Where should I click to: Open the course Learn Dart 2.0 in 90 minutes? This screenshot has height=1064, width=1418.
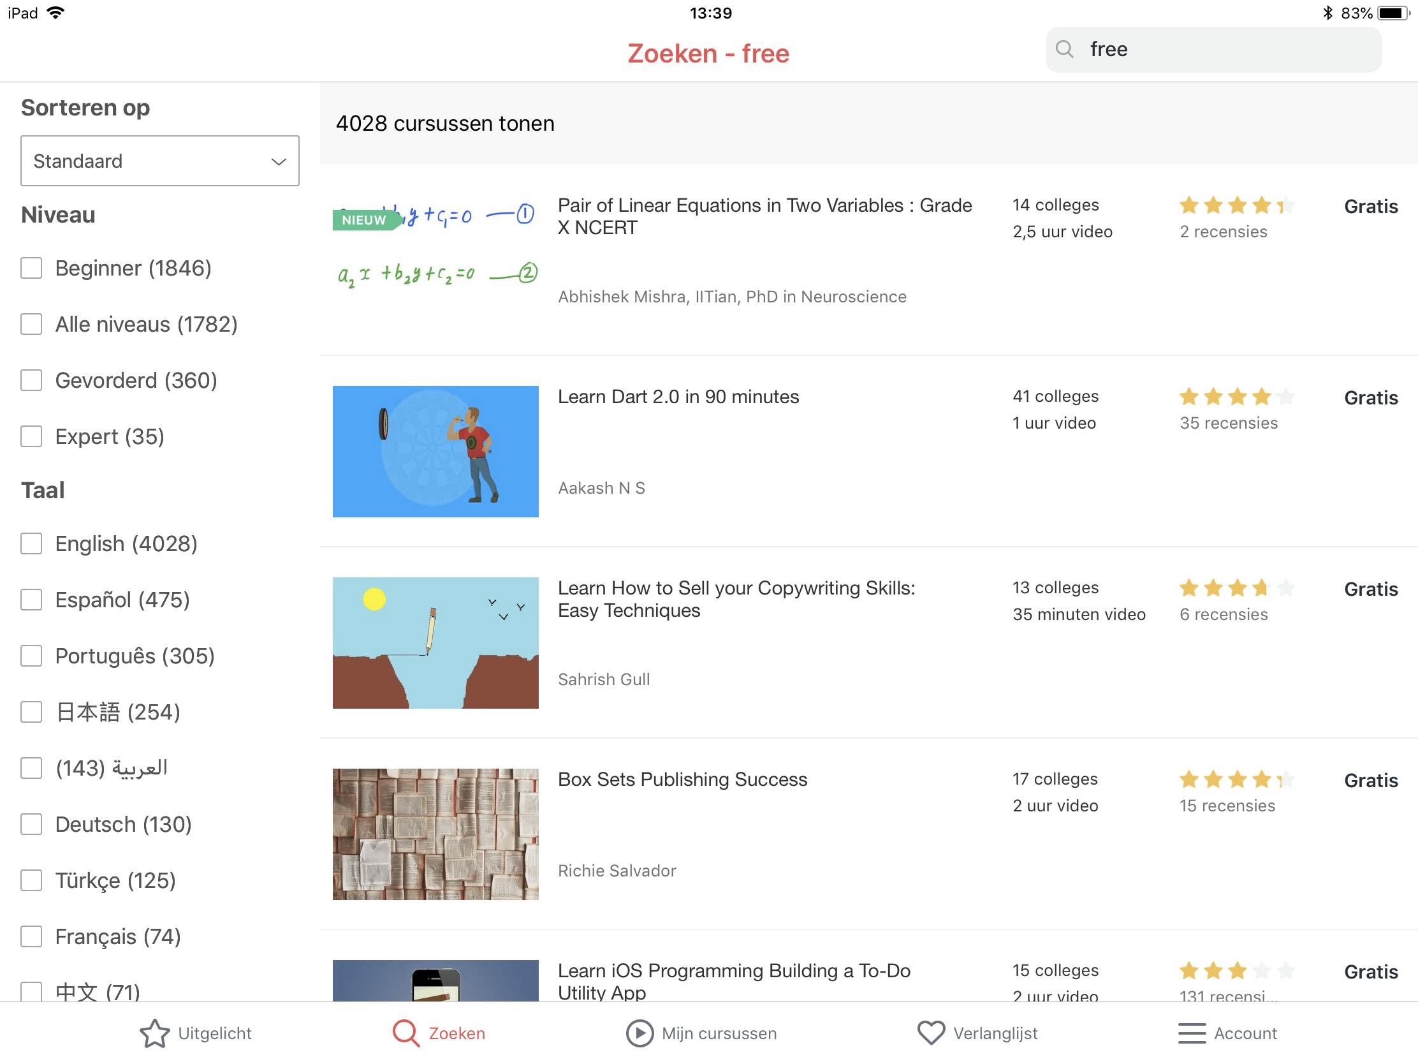[x=678, y=396]
